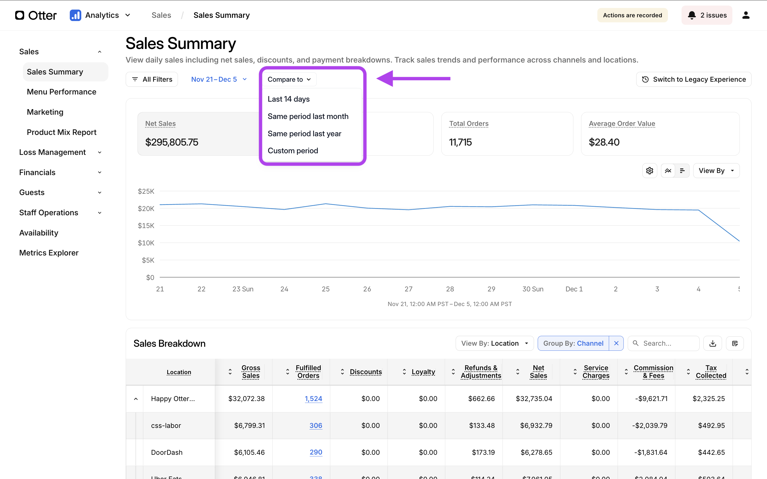
Task: Select Same period last month option
Action: pyautogui.click(x=308, y=116)
